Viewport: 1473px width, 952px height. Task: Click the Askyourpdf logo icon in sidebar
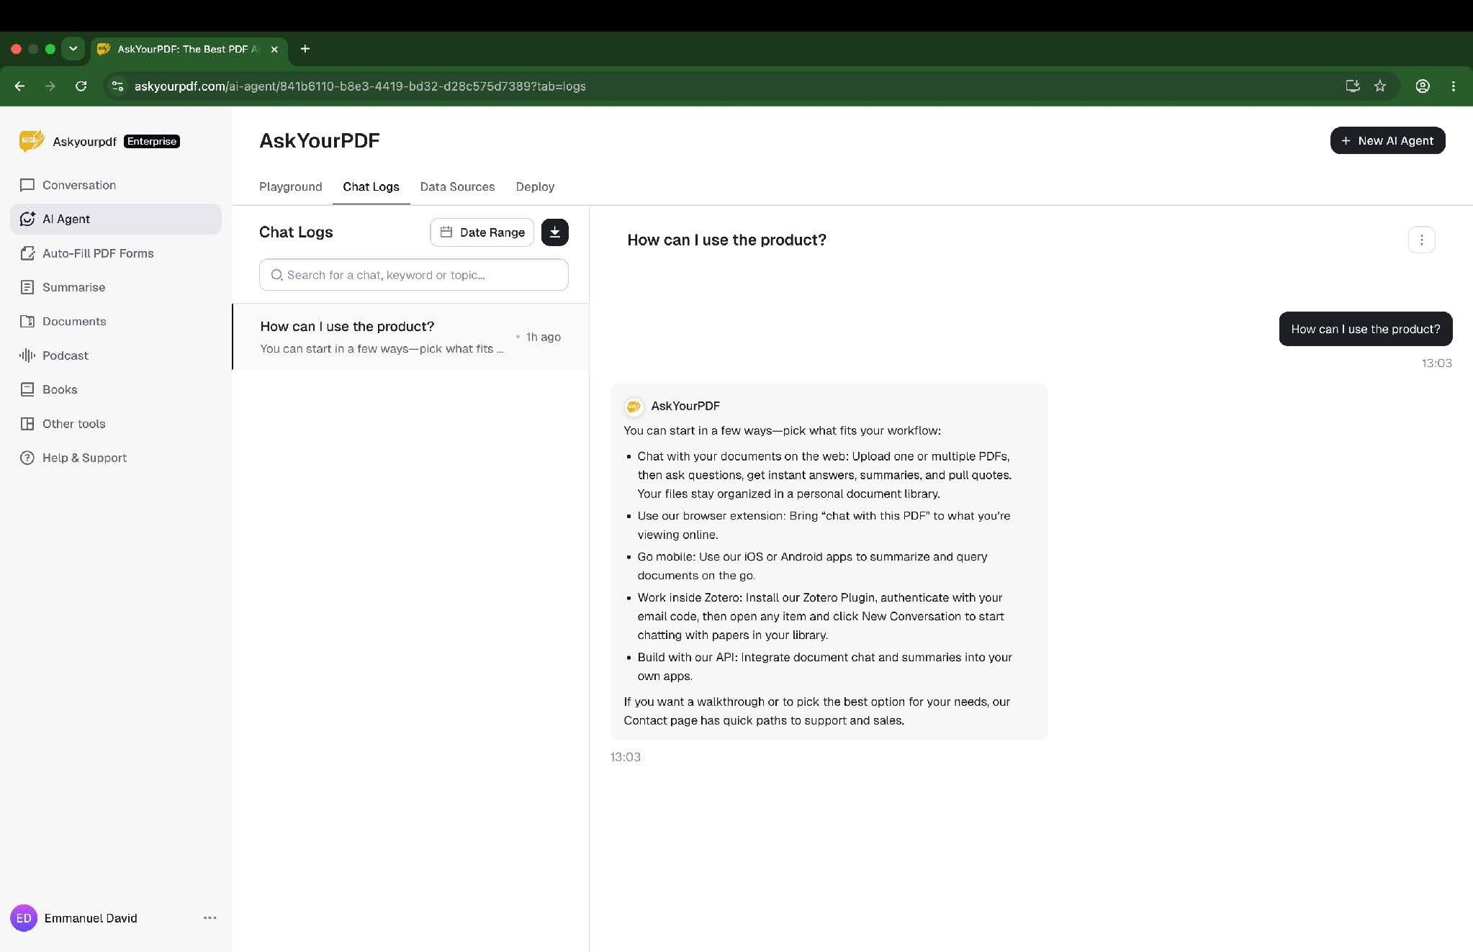32,141
